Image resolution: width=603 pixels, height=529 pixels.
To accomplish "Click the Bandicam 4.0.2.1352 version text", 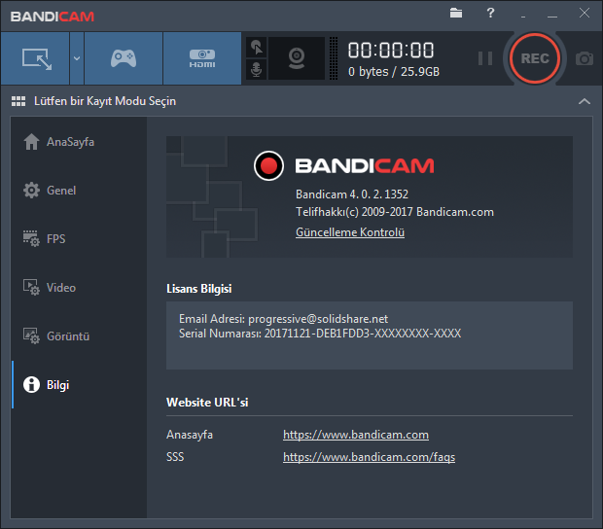I will [x=352, y=194].
